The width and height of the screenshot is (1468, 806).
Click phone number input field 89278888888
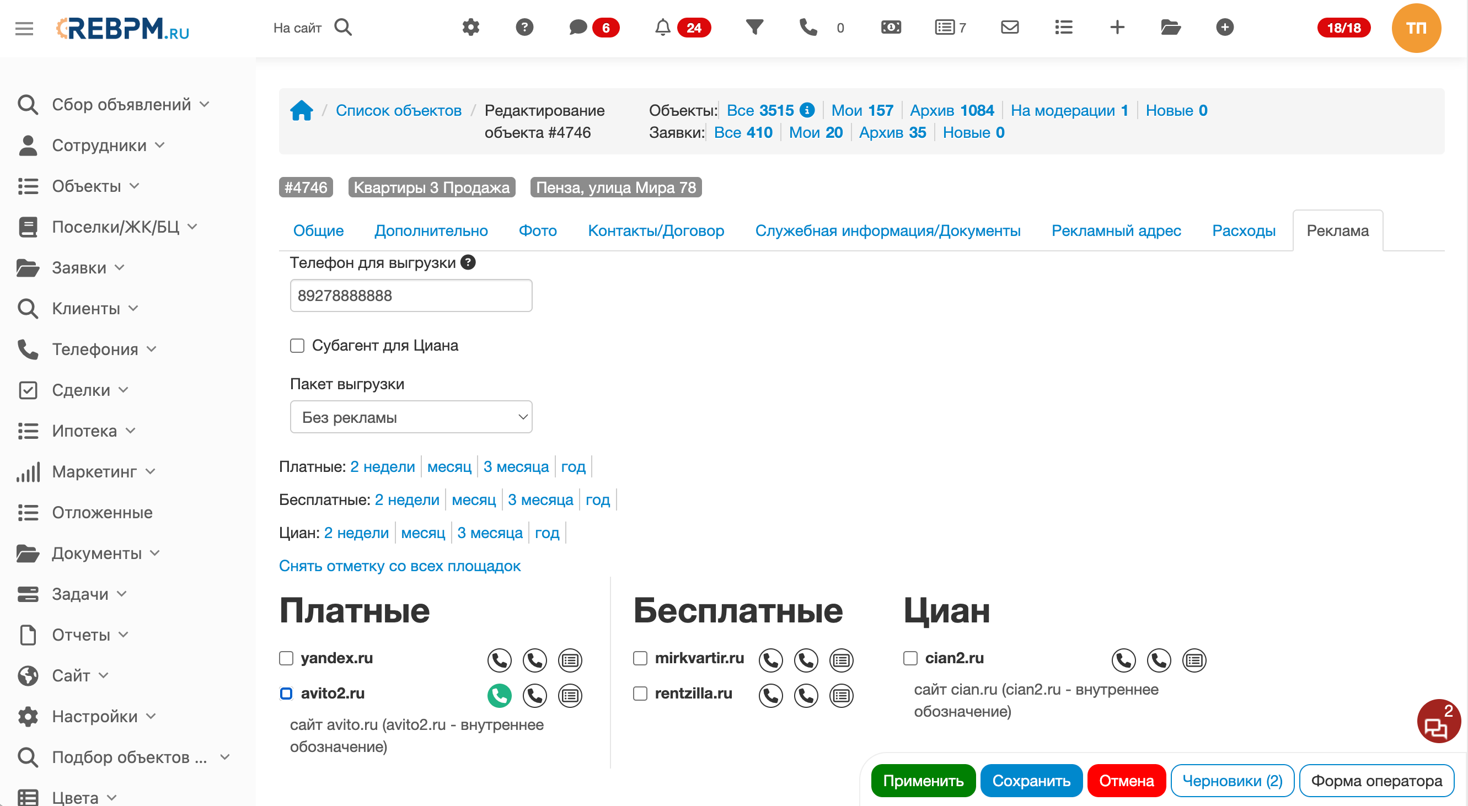click(x=411, y=295)
